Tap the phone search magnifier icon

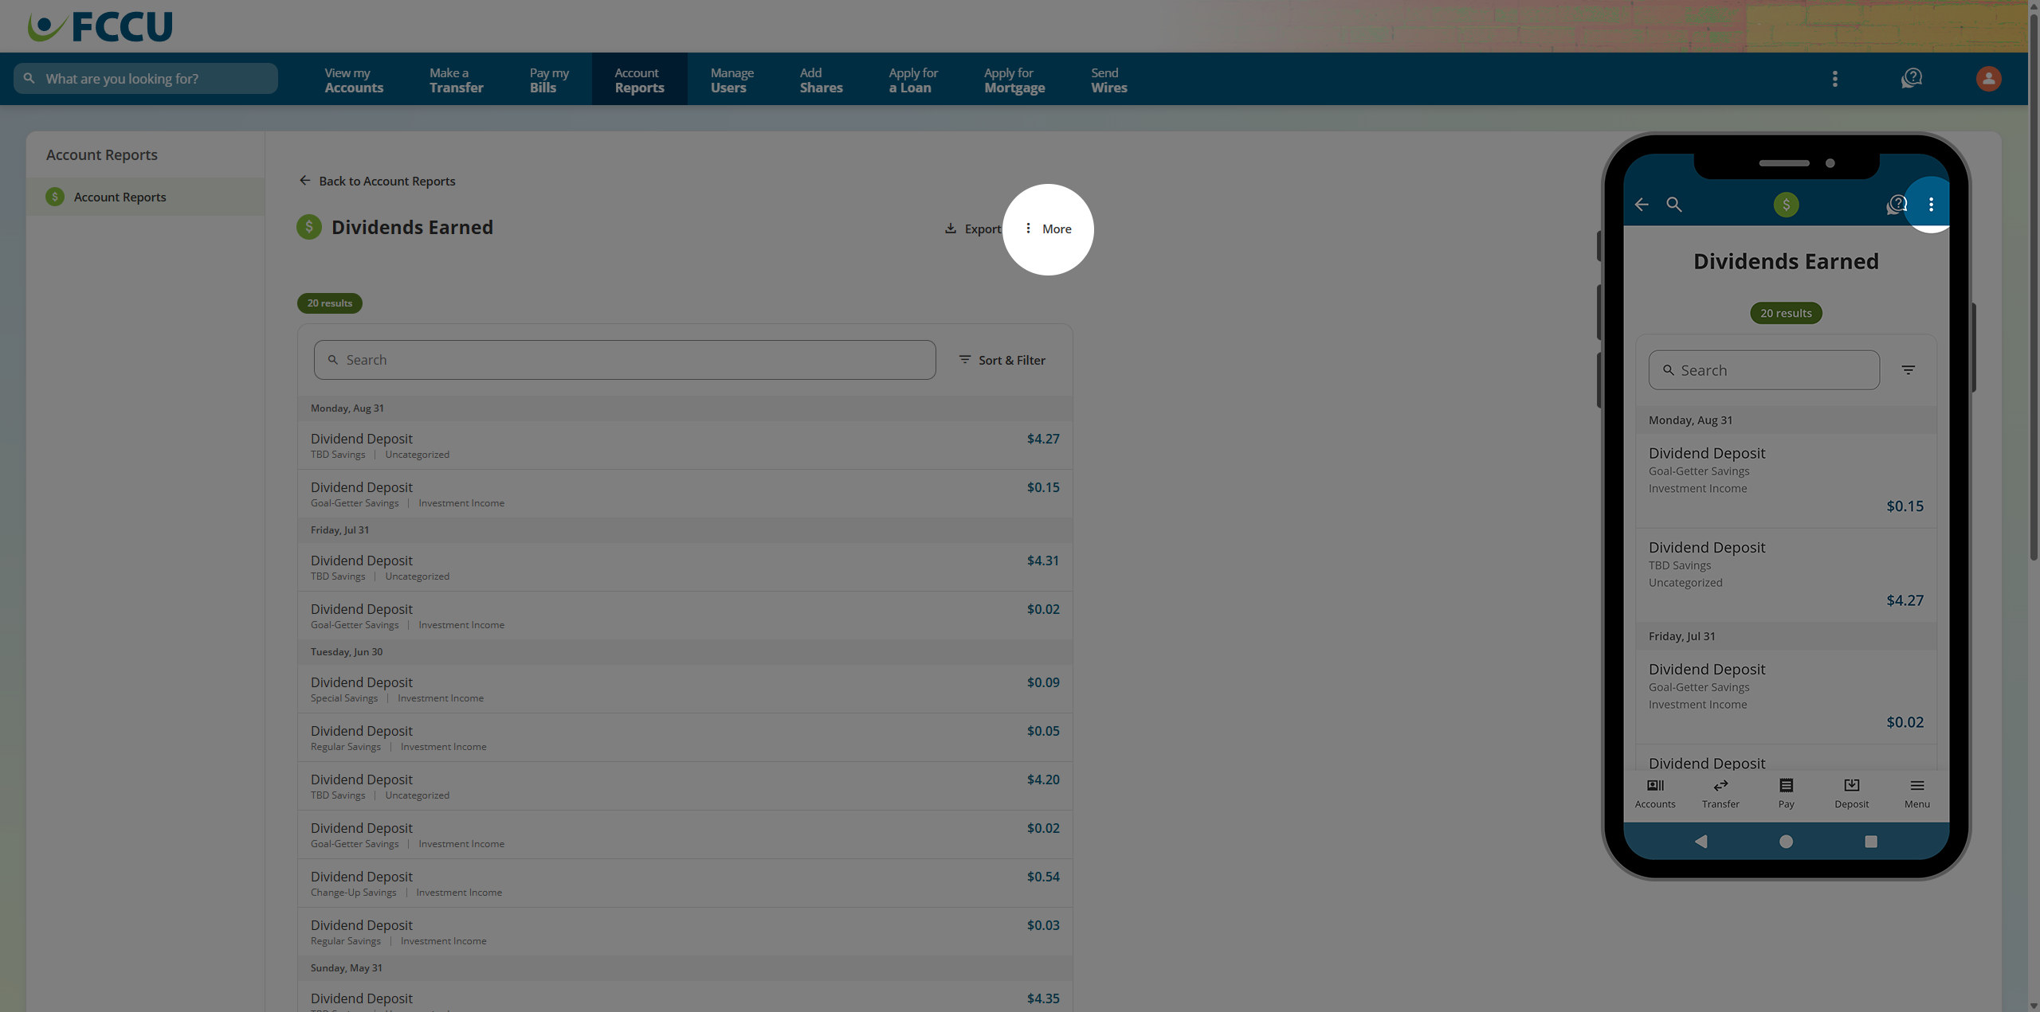click(x=1674, y=205)
